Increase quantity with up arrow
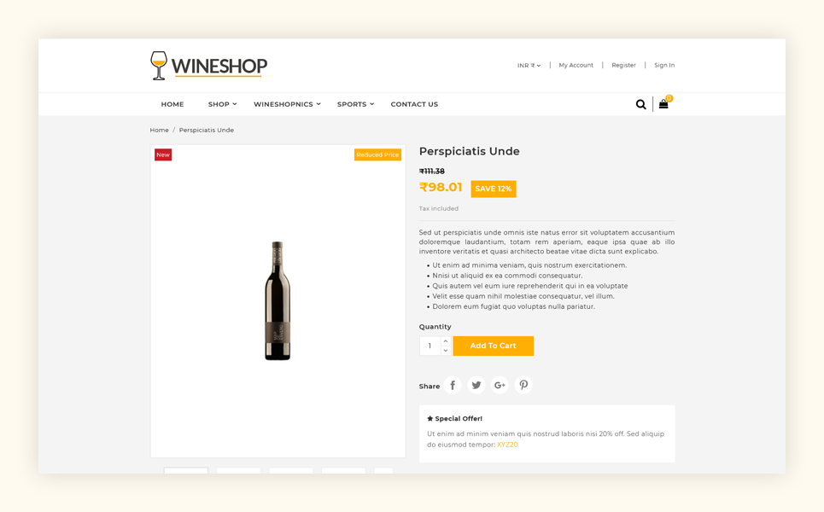The width and height of the screenshot is (824, 512). coord(446,341)
